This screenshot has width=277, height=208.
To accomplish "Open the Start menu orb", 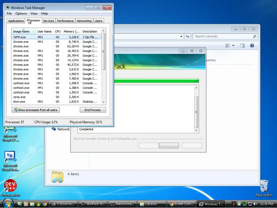I will [8, 204].
